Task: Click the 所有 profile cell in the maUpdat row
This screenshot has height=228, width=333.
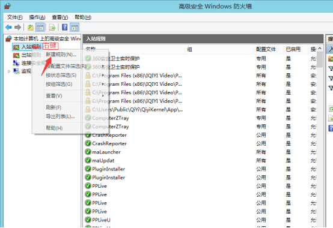Action: 261,160
